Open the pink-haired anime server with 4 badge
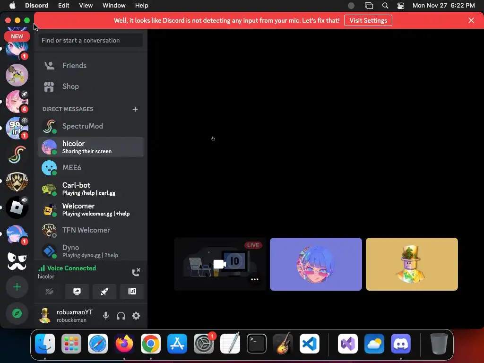 [17, 102]
